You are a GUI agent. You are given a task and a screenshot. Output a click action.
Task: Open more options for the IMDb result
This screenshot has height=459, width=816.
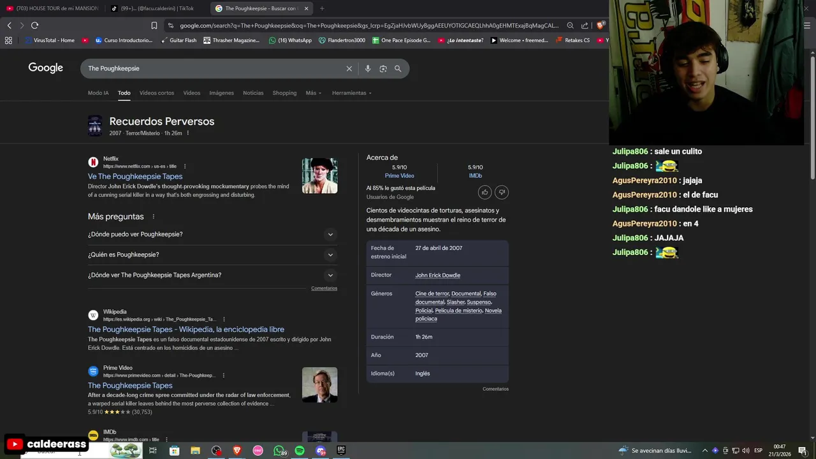pyautogui.click(x=166, y=439)
